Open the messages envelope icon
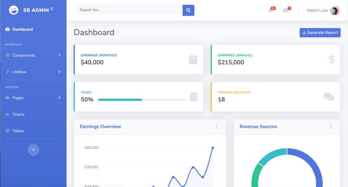 286,10
